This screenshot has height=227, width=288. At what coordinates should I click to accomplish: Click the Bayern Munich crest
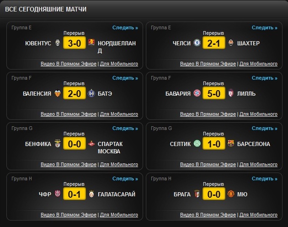[x=197, y=94]
